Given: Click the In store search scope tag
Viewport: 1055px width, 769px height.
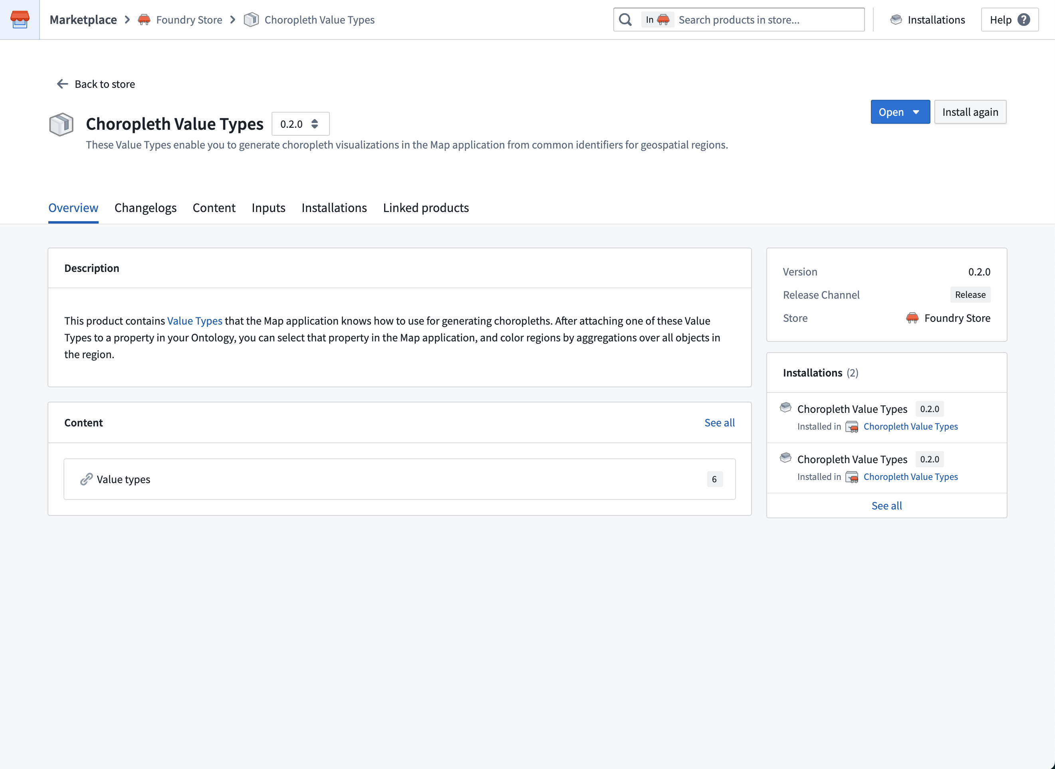Looking at the screenshot, I should tap(657, 20).
